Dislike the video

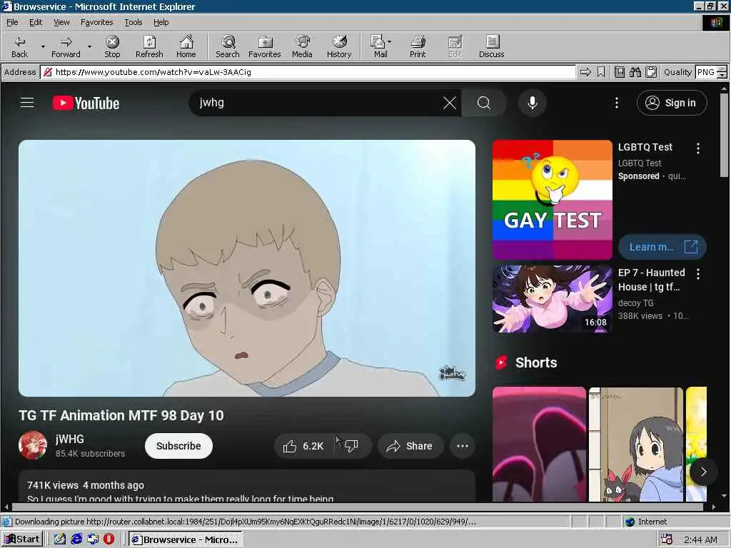click(x=353, y=446)
